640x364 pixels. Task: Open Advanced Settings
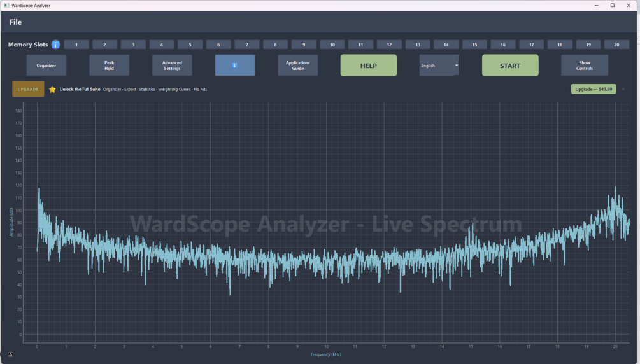[172, 66]
